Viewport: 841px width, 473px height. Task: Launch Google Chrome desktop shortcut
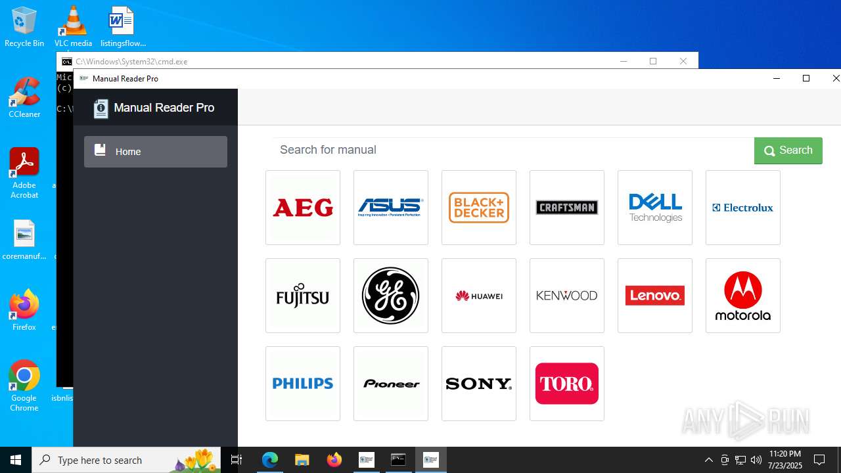click(x=24, y=386)
